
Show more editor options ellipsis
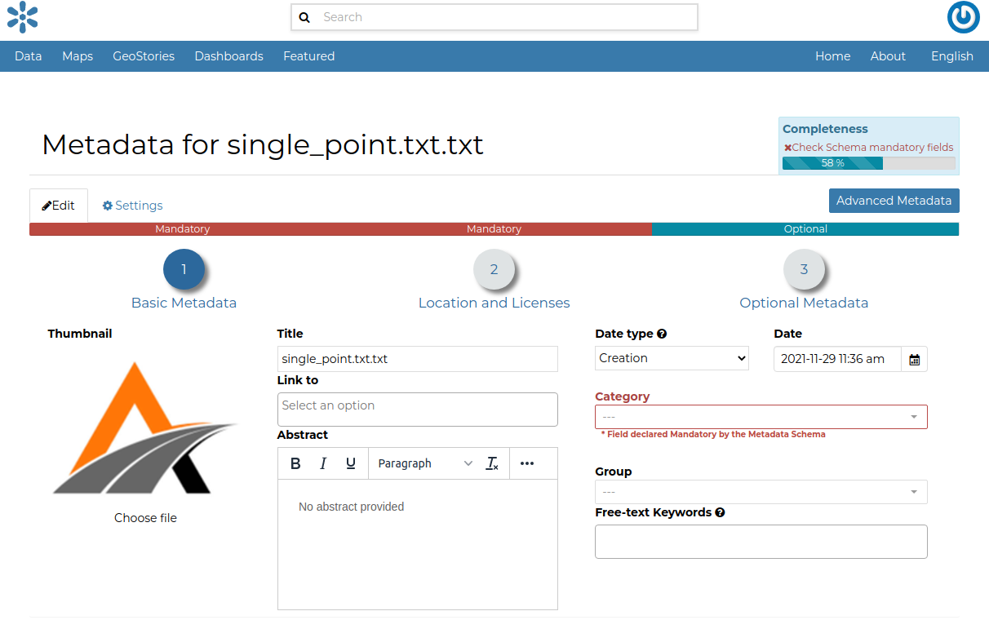(x=527, y=463)
